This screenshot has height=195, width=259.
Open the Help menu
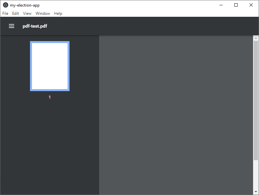coord(58,13)
